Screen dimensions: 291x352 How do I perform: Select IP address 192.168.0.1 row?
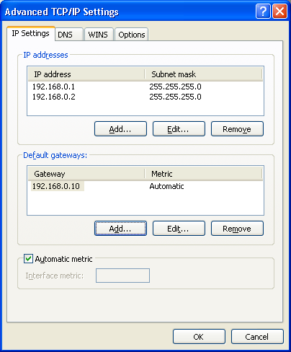pyautogui.click(x=145, y=87)
